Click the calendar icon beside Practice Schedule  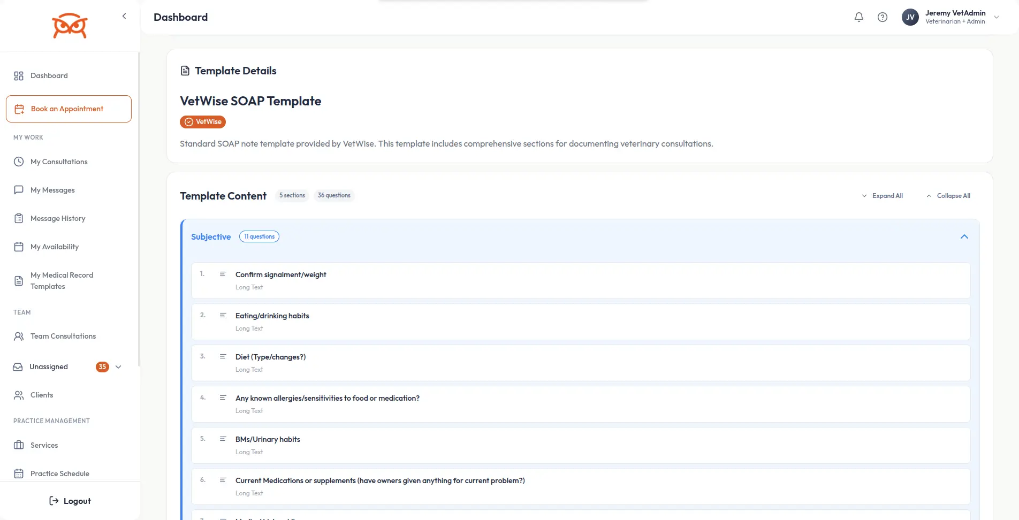click(19, 473)
